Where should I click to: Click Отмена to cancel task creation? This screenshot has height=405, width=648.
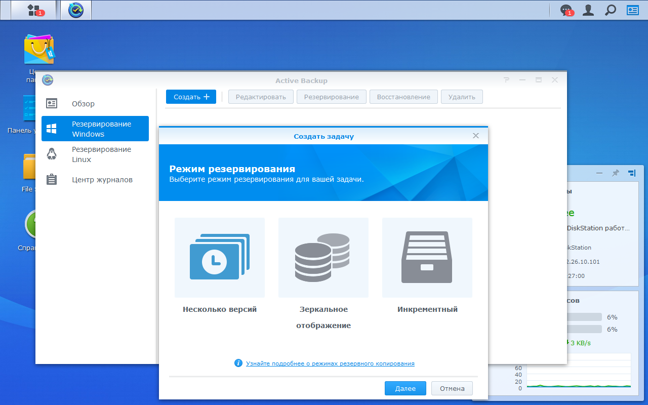click(452, 388)
